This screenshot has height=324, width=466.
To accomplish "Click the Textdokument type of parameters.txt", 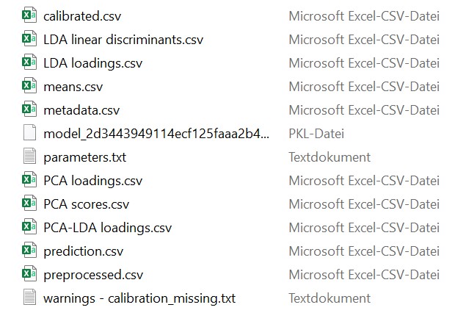I will [330, 157].
